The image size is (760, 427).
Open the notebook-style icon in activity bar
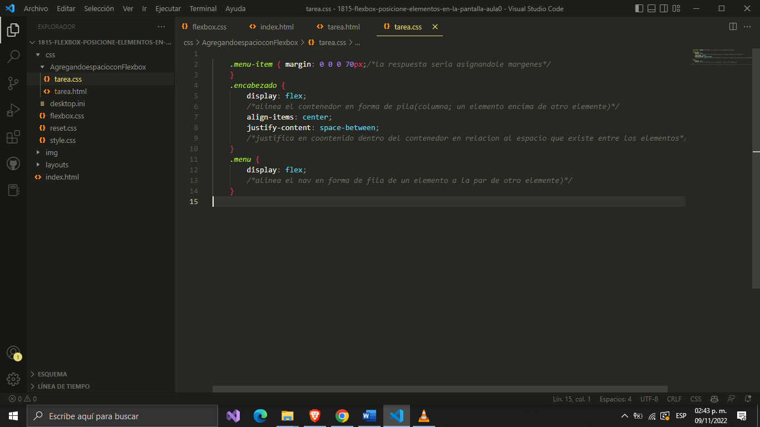13,190
